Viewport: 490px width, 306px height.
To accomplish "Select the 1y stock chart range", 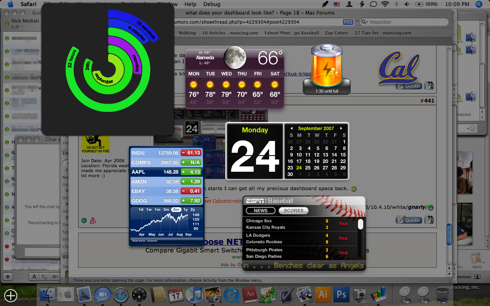I will click(186, 210).
